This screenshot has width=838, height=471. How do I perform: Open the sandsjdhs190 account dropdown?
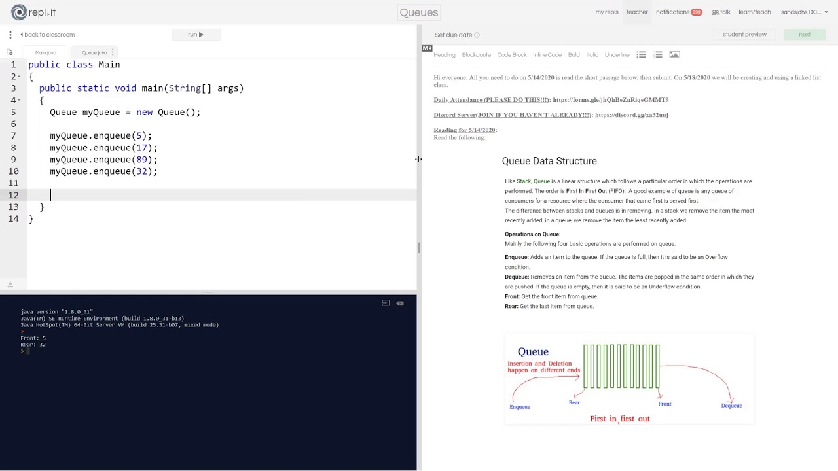point(805,12)
